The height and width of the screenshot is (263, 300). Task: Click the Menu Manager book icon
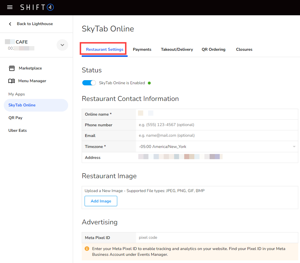pos(12,81)
